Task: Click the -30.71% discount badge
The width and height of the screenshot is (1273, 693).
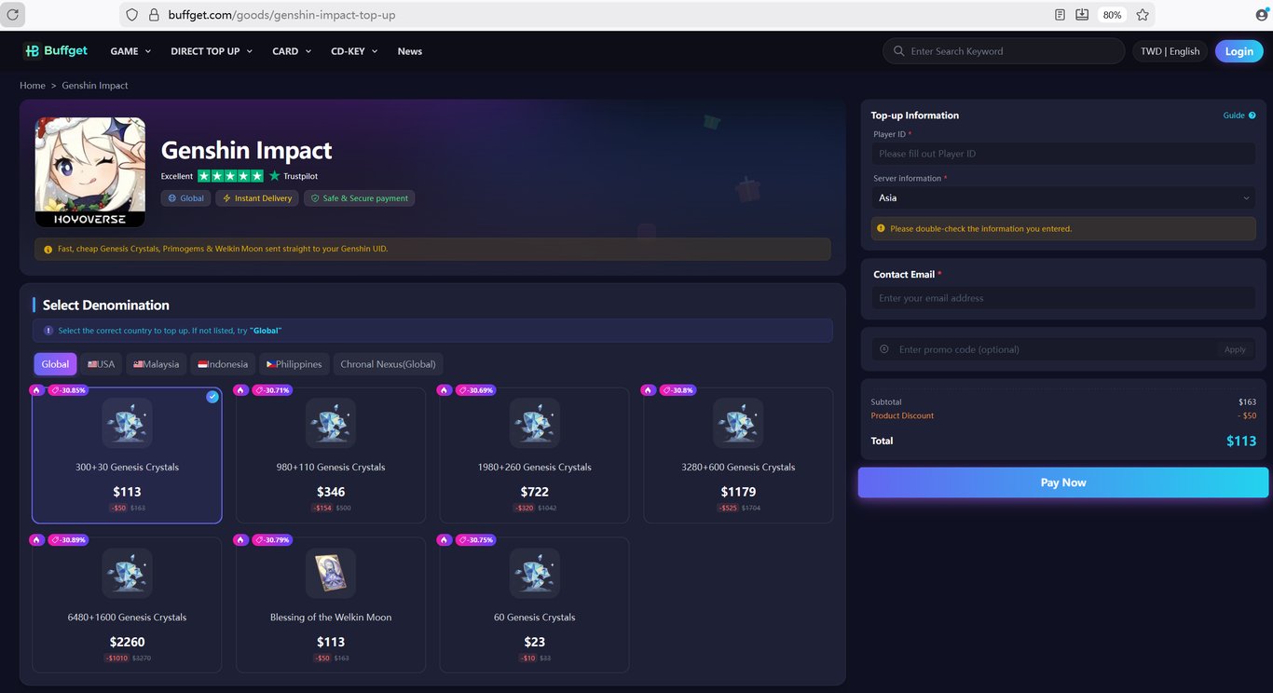Action: click(272, 390)
